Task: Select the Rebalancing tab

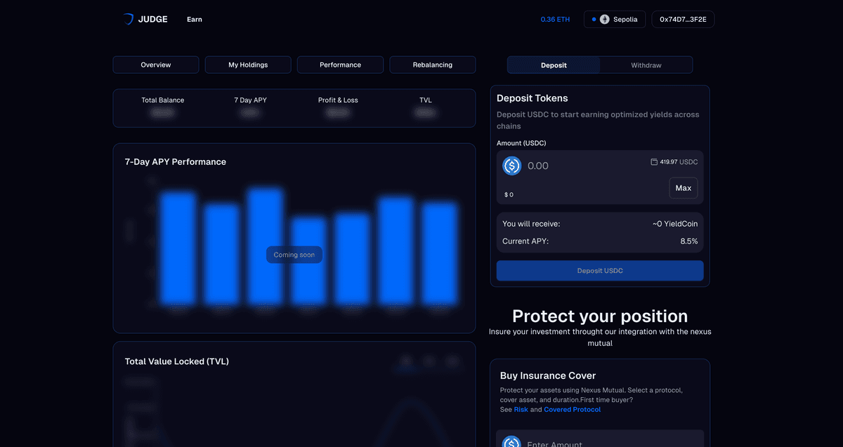Action: tap(432, 64)
